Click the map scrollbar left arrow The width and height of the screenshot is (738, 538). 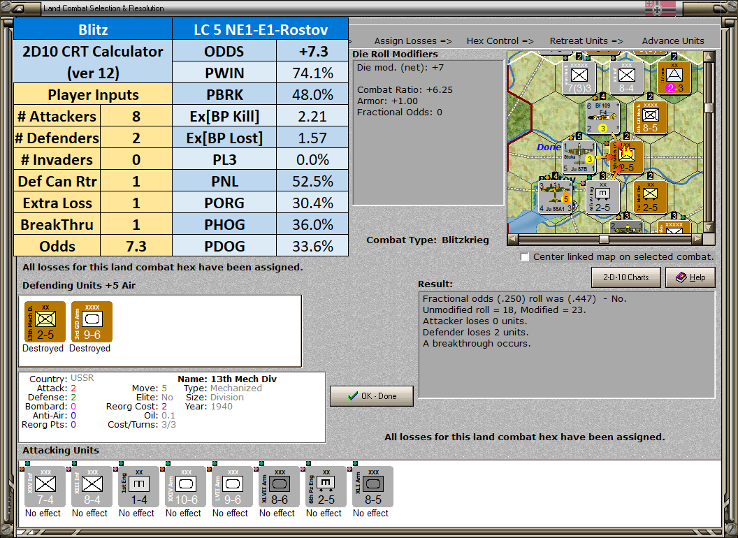point(513,239)
